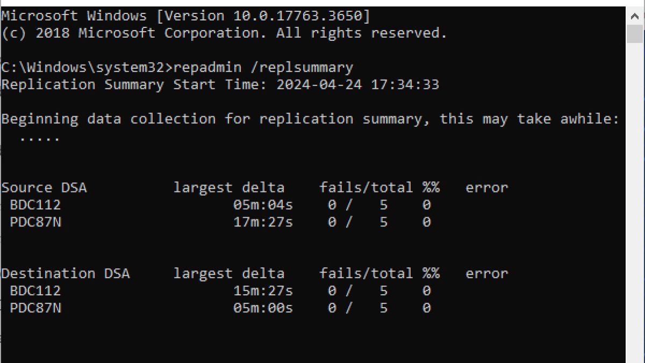
Task: Click the Destination DSA column header
Action: 66,274
